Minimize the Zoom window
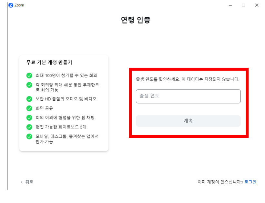This screenshot has height=203, width=265. [x=230, y=5]
